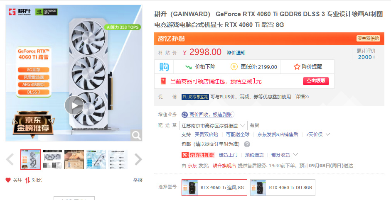This screenshot has height=200, width=391.
Task: Open the 耕升旗舰店 store link
Action: click(x=224, y=166)
